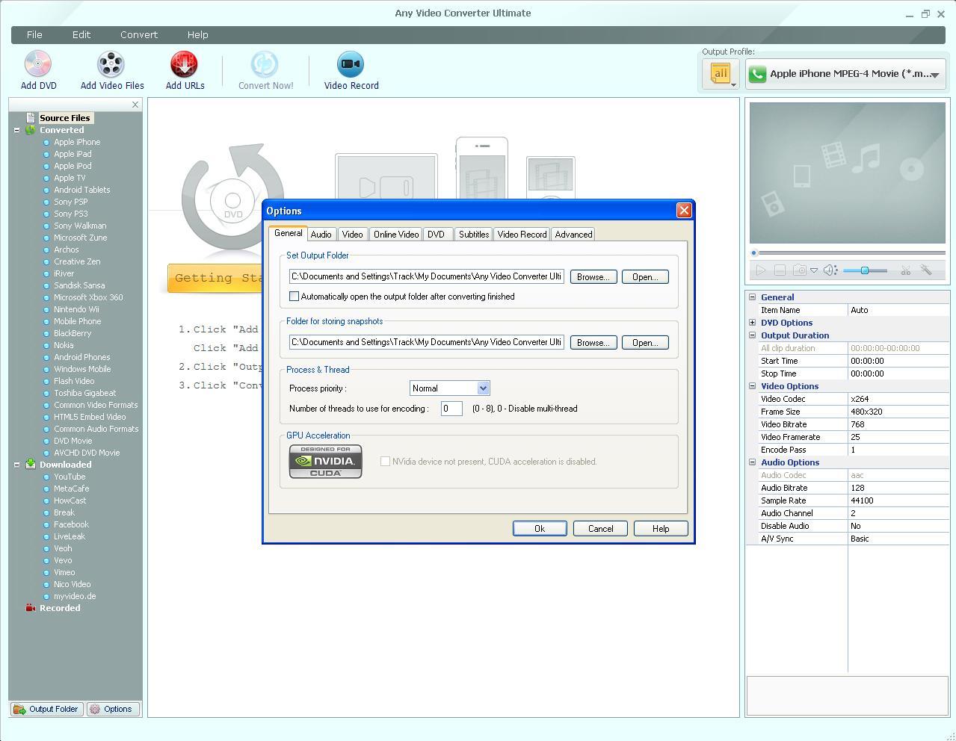Open the Output Folder button at bottom

(46, 710)
